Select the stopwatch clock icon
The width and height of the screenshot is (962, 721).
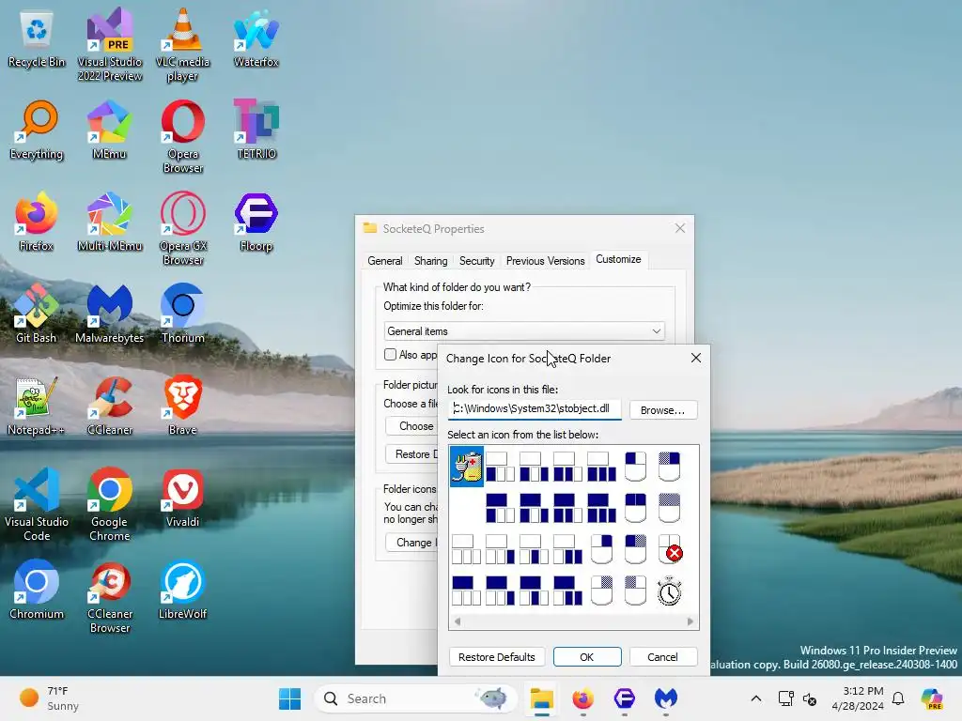(669, 591)
